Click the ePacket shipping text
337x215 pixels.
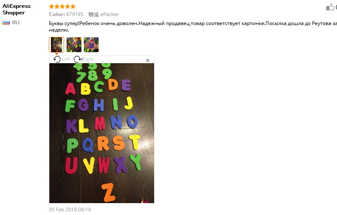coord(109,14)
